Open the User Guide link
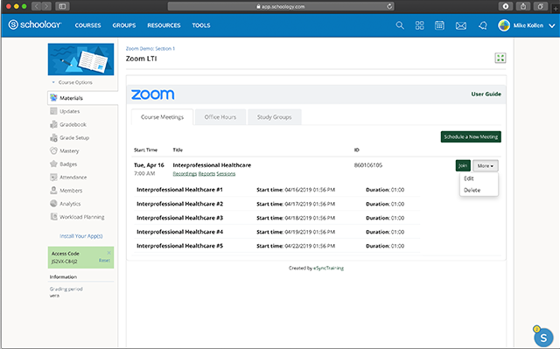This screenshot has width=560, height=349. [486, 94]
